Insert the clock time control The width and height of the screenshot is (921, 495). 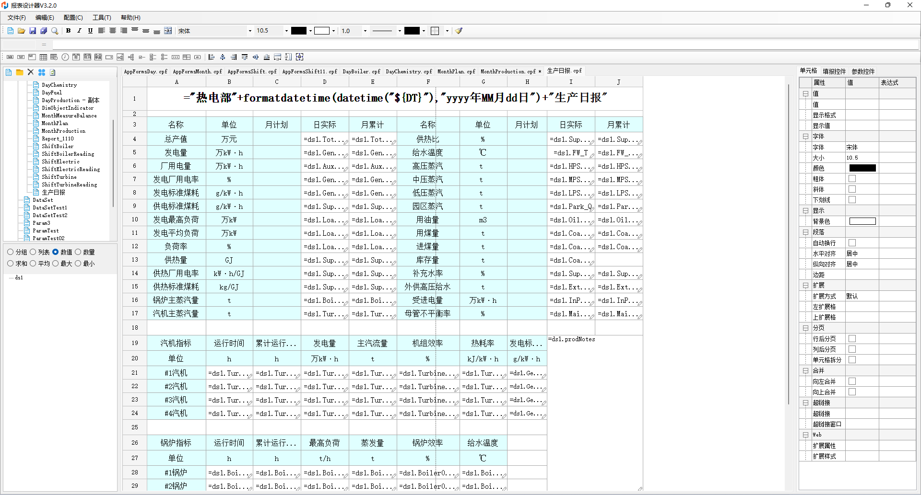pyautogui.click(x=65, y=57)
